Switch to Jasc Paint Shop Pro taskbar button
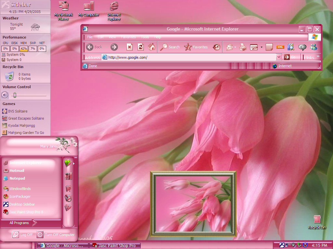Viewport: 333px width, 249px height. pos(115,246)
